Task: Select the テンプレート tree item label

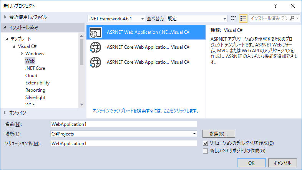Action: pyautogui.click(x=21, y=39)
